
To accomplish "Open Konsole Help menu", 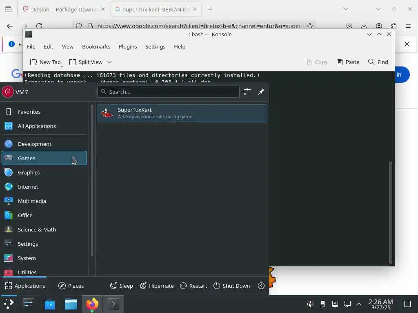I will click(x=180, y=46).
